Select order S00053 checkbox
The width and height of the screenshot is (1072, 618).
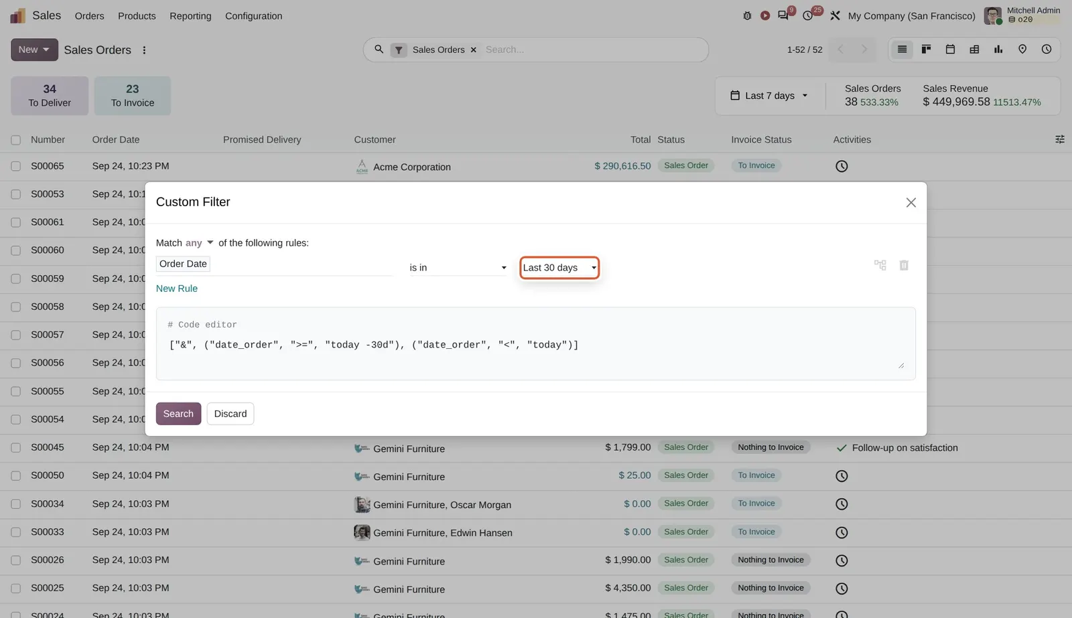point(15,194)
